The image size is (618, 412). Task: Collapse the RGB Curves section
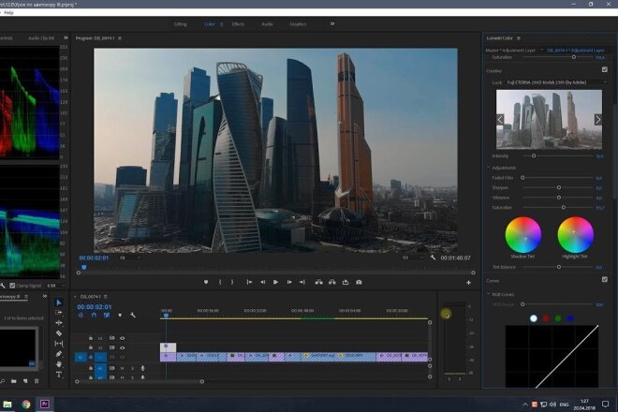point(489,294)
